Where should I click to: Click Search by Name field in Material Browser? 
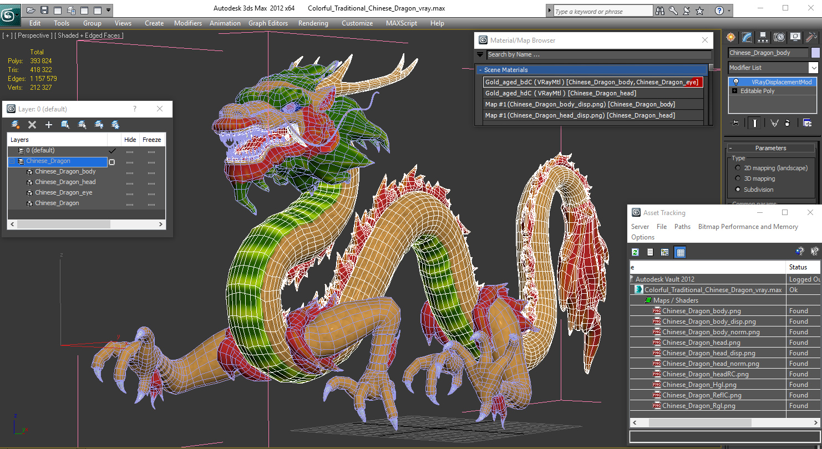coord(599,54)
